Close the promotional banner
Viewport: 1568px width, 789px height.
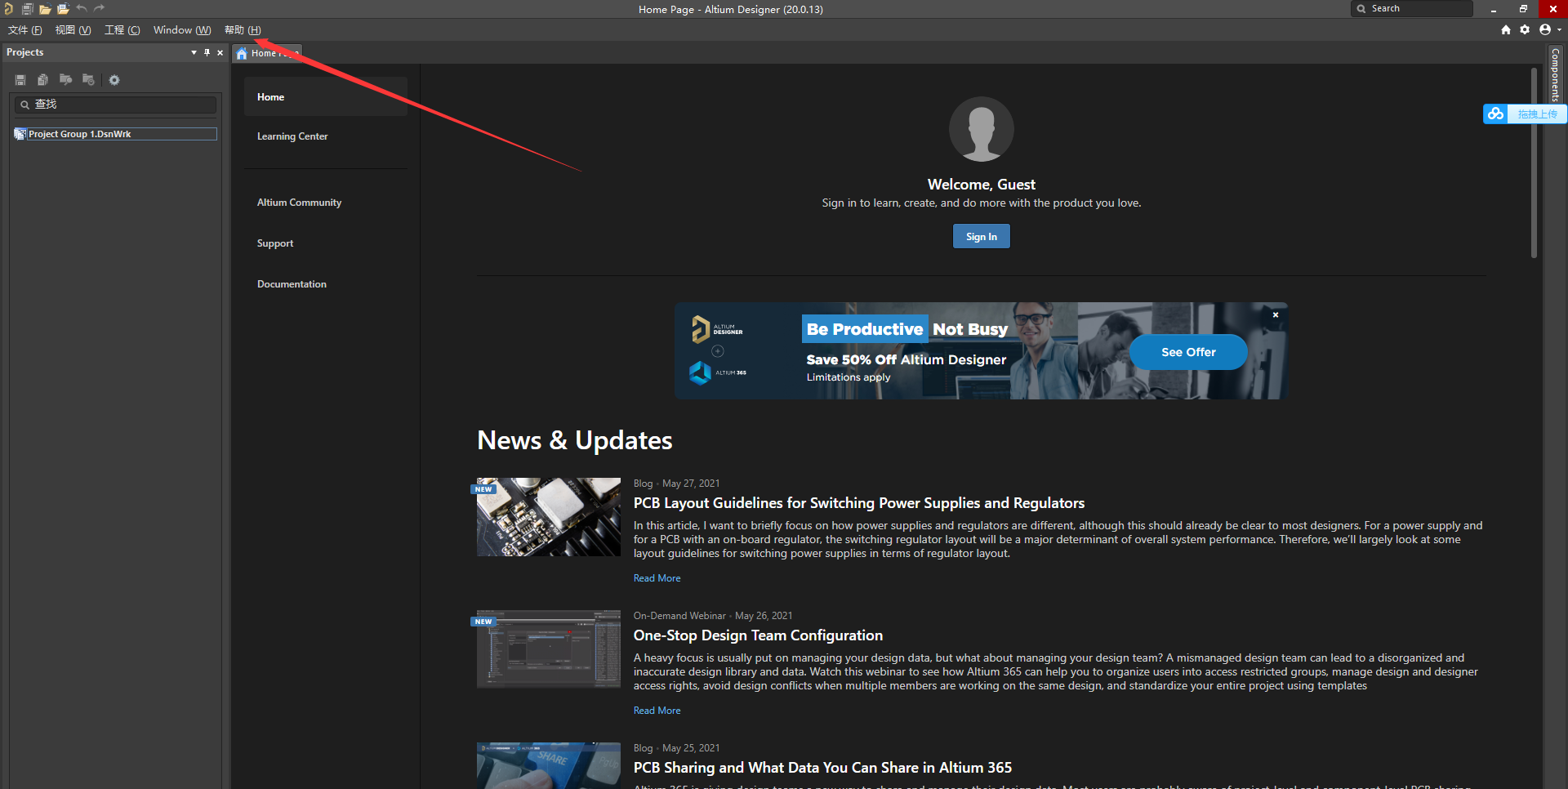(1276, 314)
